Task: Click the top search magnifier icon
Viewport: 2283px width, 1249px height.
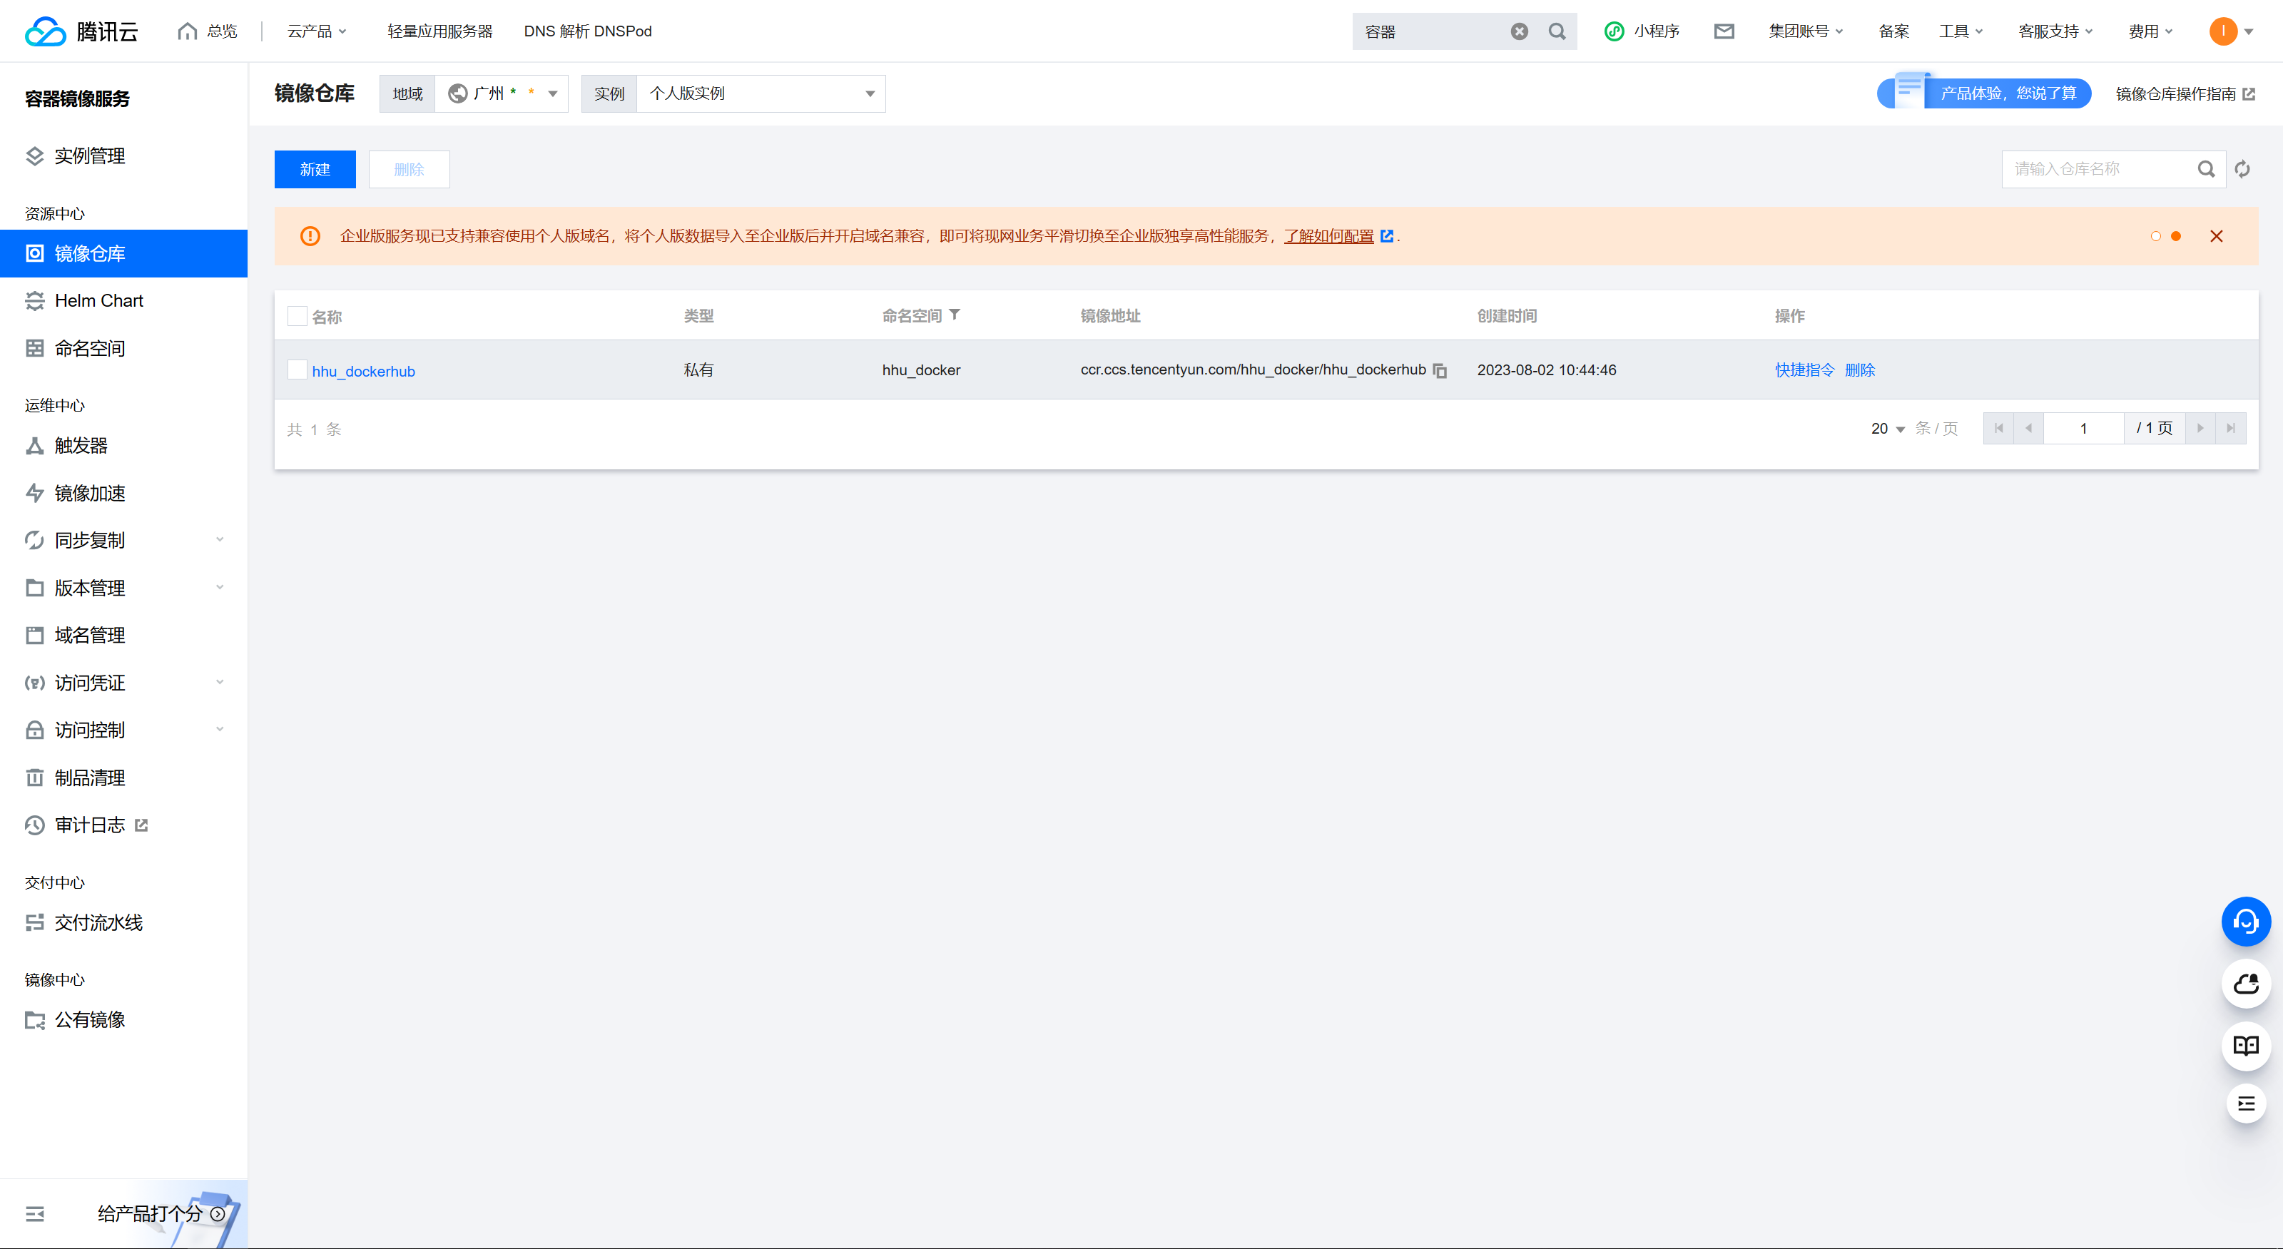Action: [x=1557, y=32]
